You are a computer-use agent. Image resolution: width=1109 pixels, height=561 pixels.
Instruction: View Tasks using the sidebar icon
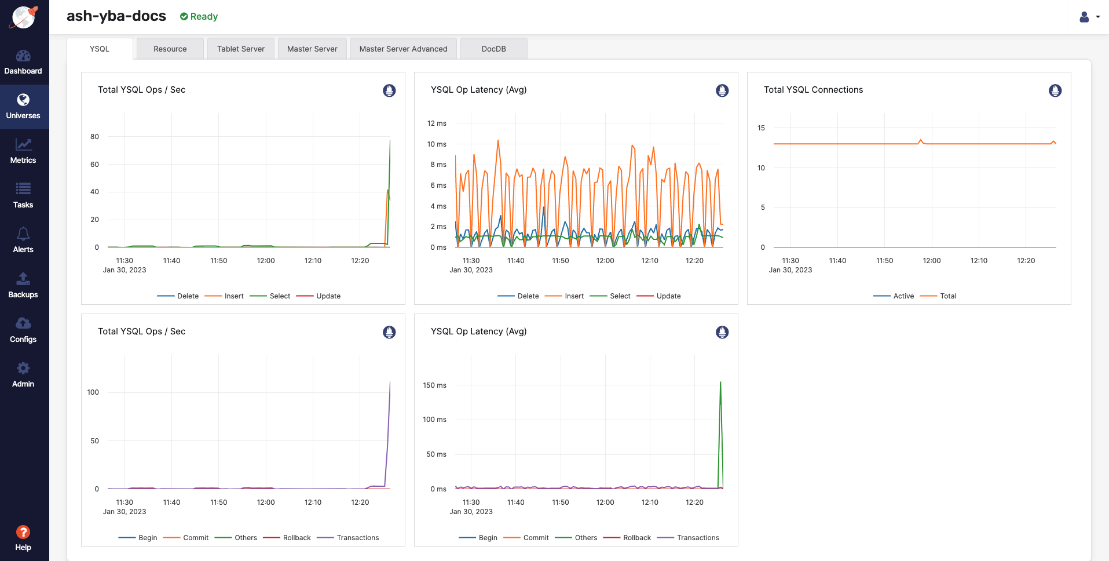click(23, 195)
